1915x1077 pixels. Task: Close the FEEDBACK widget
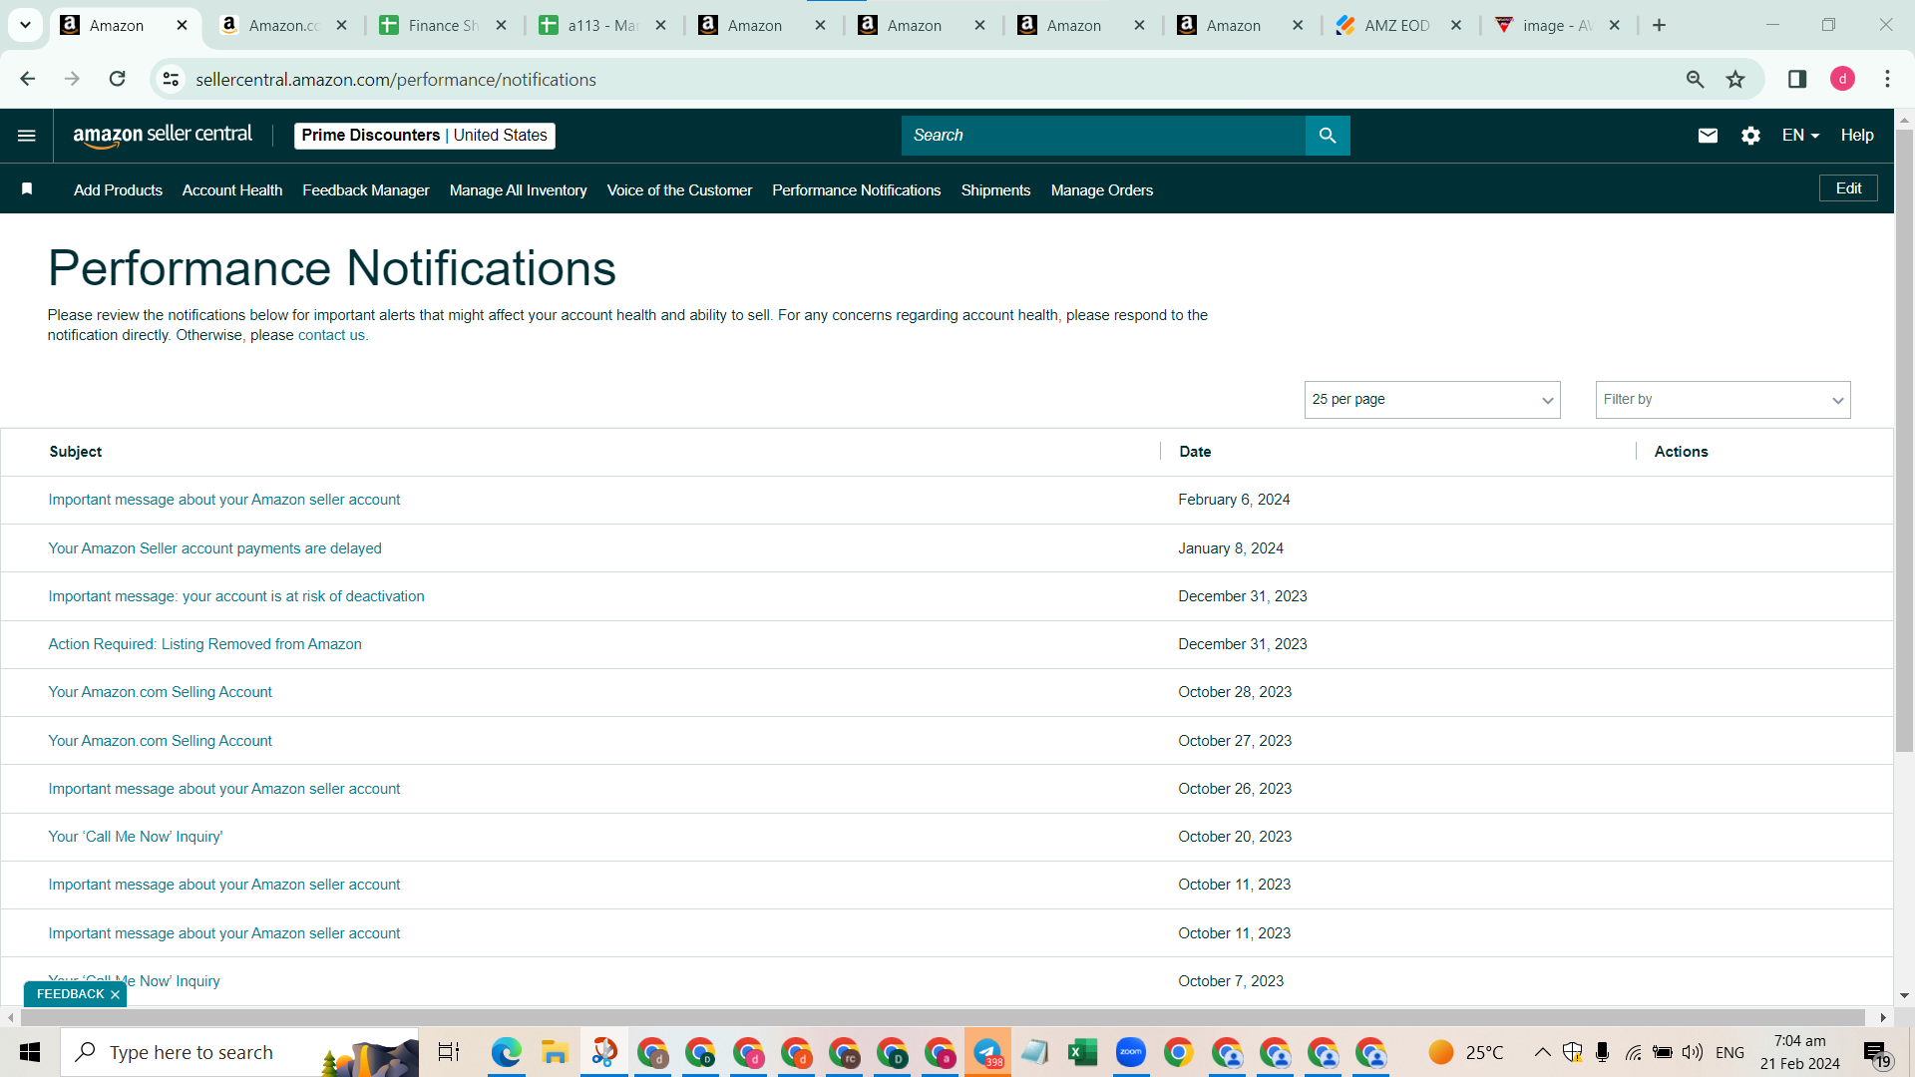click(x=115, y=994)
